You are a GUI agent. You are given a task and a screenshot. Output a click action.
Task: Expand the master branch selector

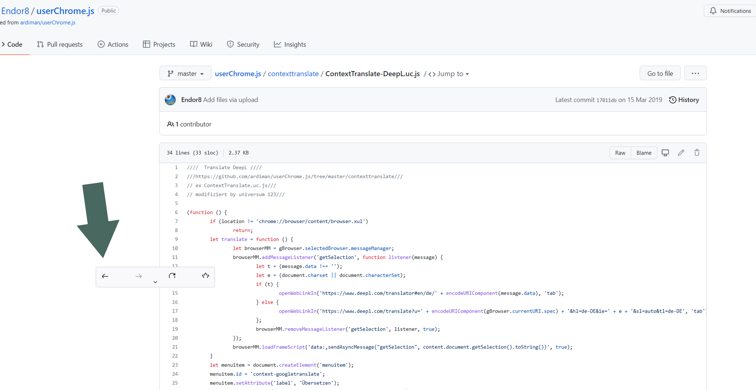click(185, 74)
